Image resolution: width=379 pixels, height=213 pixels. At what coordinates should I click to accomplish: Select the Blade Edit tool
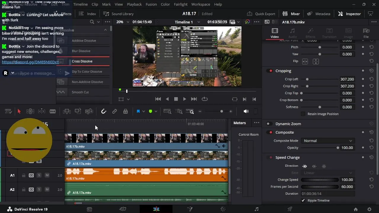(53, 111)
